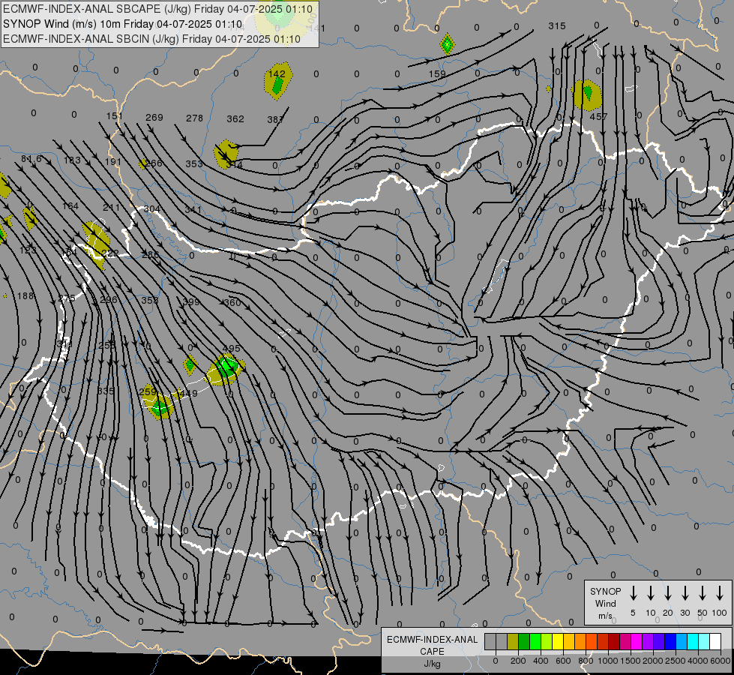Click the 81.6 CAPE value on map
Image resolution: width=734 pixels, height=675 pixels.
[x=31, y=159]
